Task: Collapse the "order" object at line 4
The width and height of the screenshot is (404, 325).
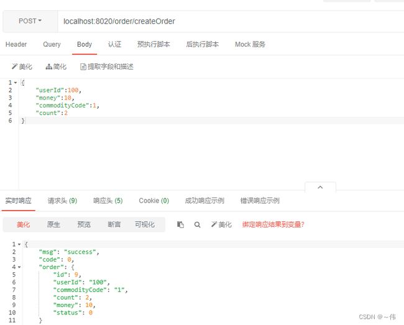Action: (19, 267)
